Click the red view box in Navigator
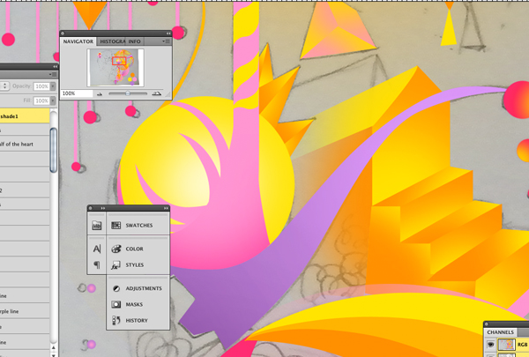529x357 pixels. (119, 61)
